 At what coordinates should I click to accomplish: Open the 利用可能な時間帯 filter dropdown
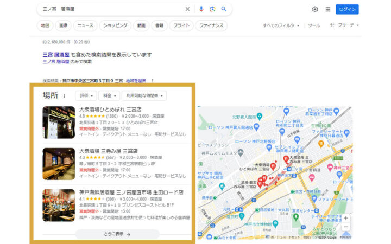click(144, 95)
